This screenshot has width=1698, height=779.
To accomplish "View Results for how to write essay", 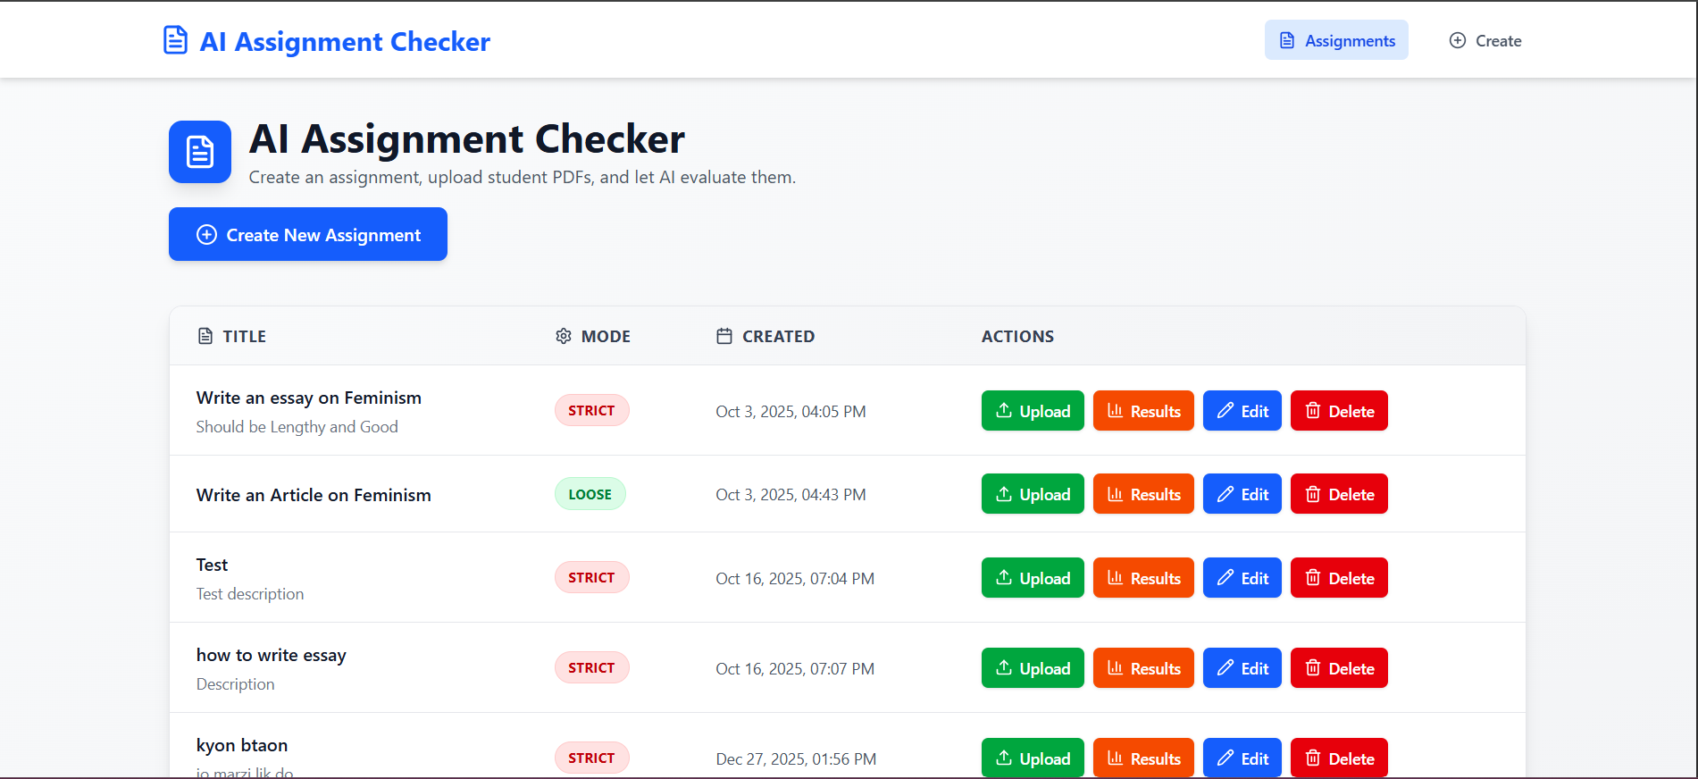I will (x=1143, y=668).
